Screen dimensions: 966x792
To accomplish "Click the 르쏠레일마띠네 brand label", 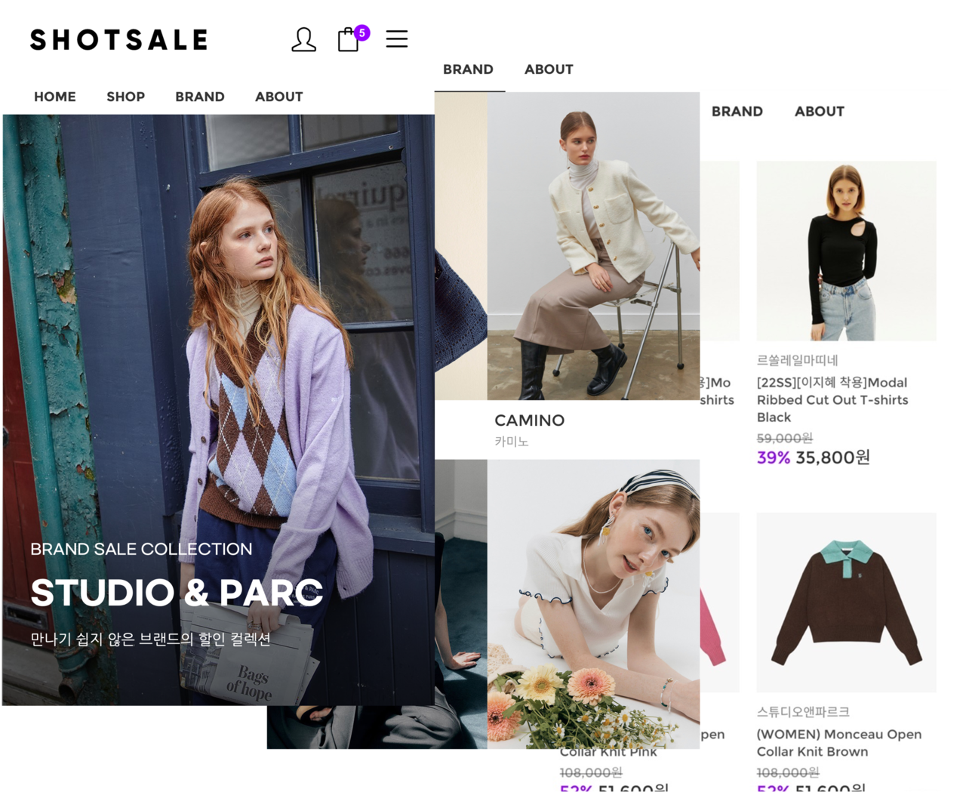I will click(x=797, y=360).
